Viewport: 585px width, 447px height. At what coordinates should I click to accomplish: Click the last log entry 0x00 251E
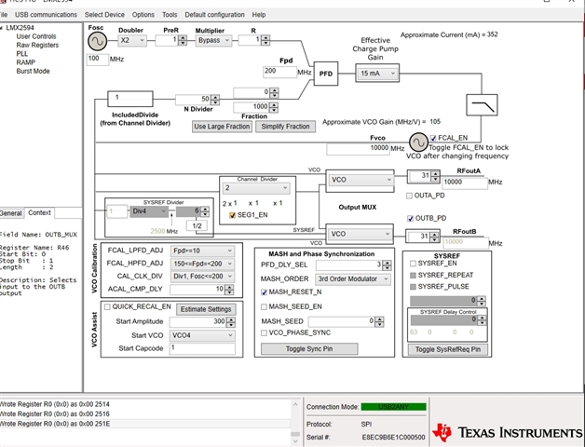tap(55, 424)
